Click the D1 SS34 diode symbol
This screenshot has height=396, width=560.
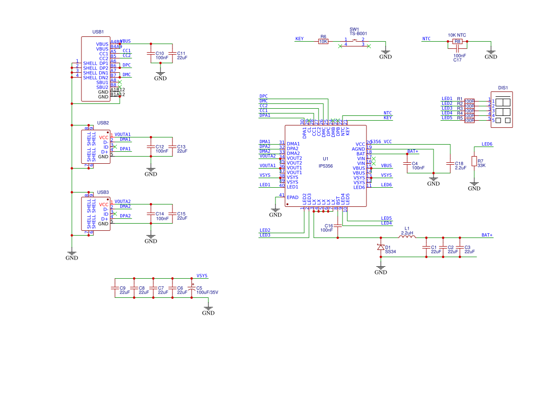381,247
